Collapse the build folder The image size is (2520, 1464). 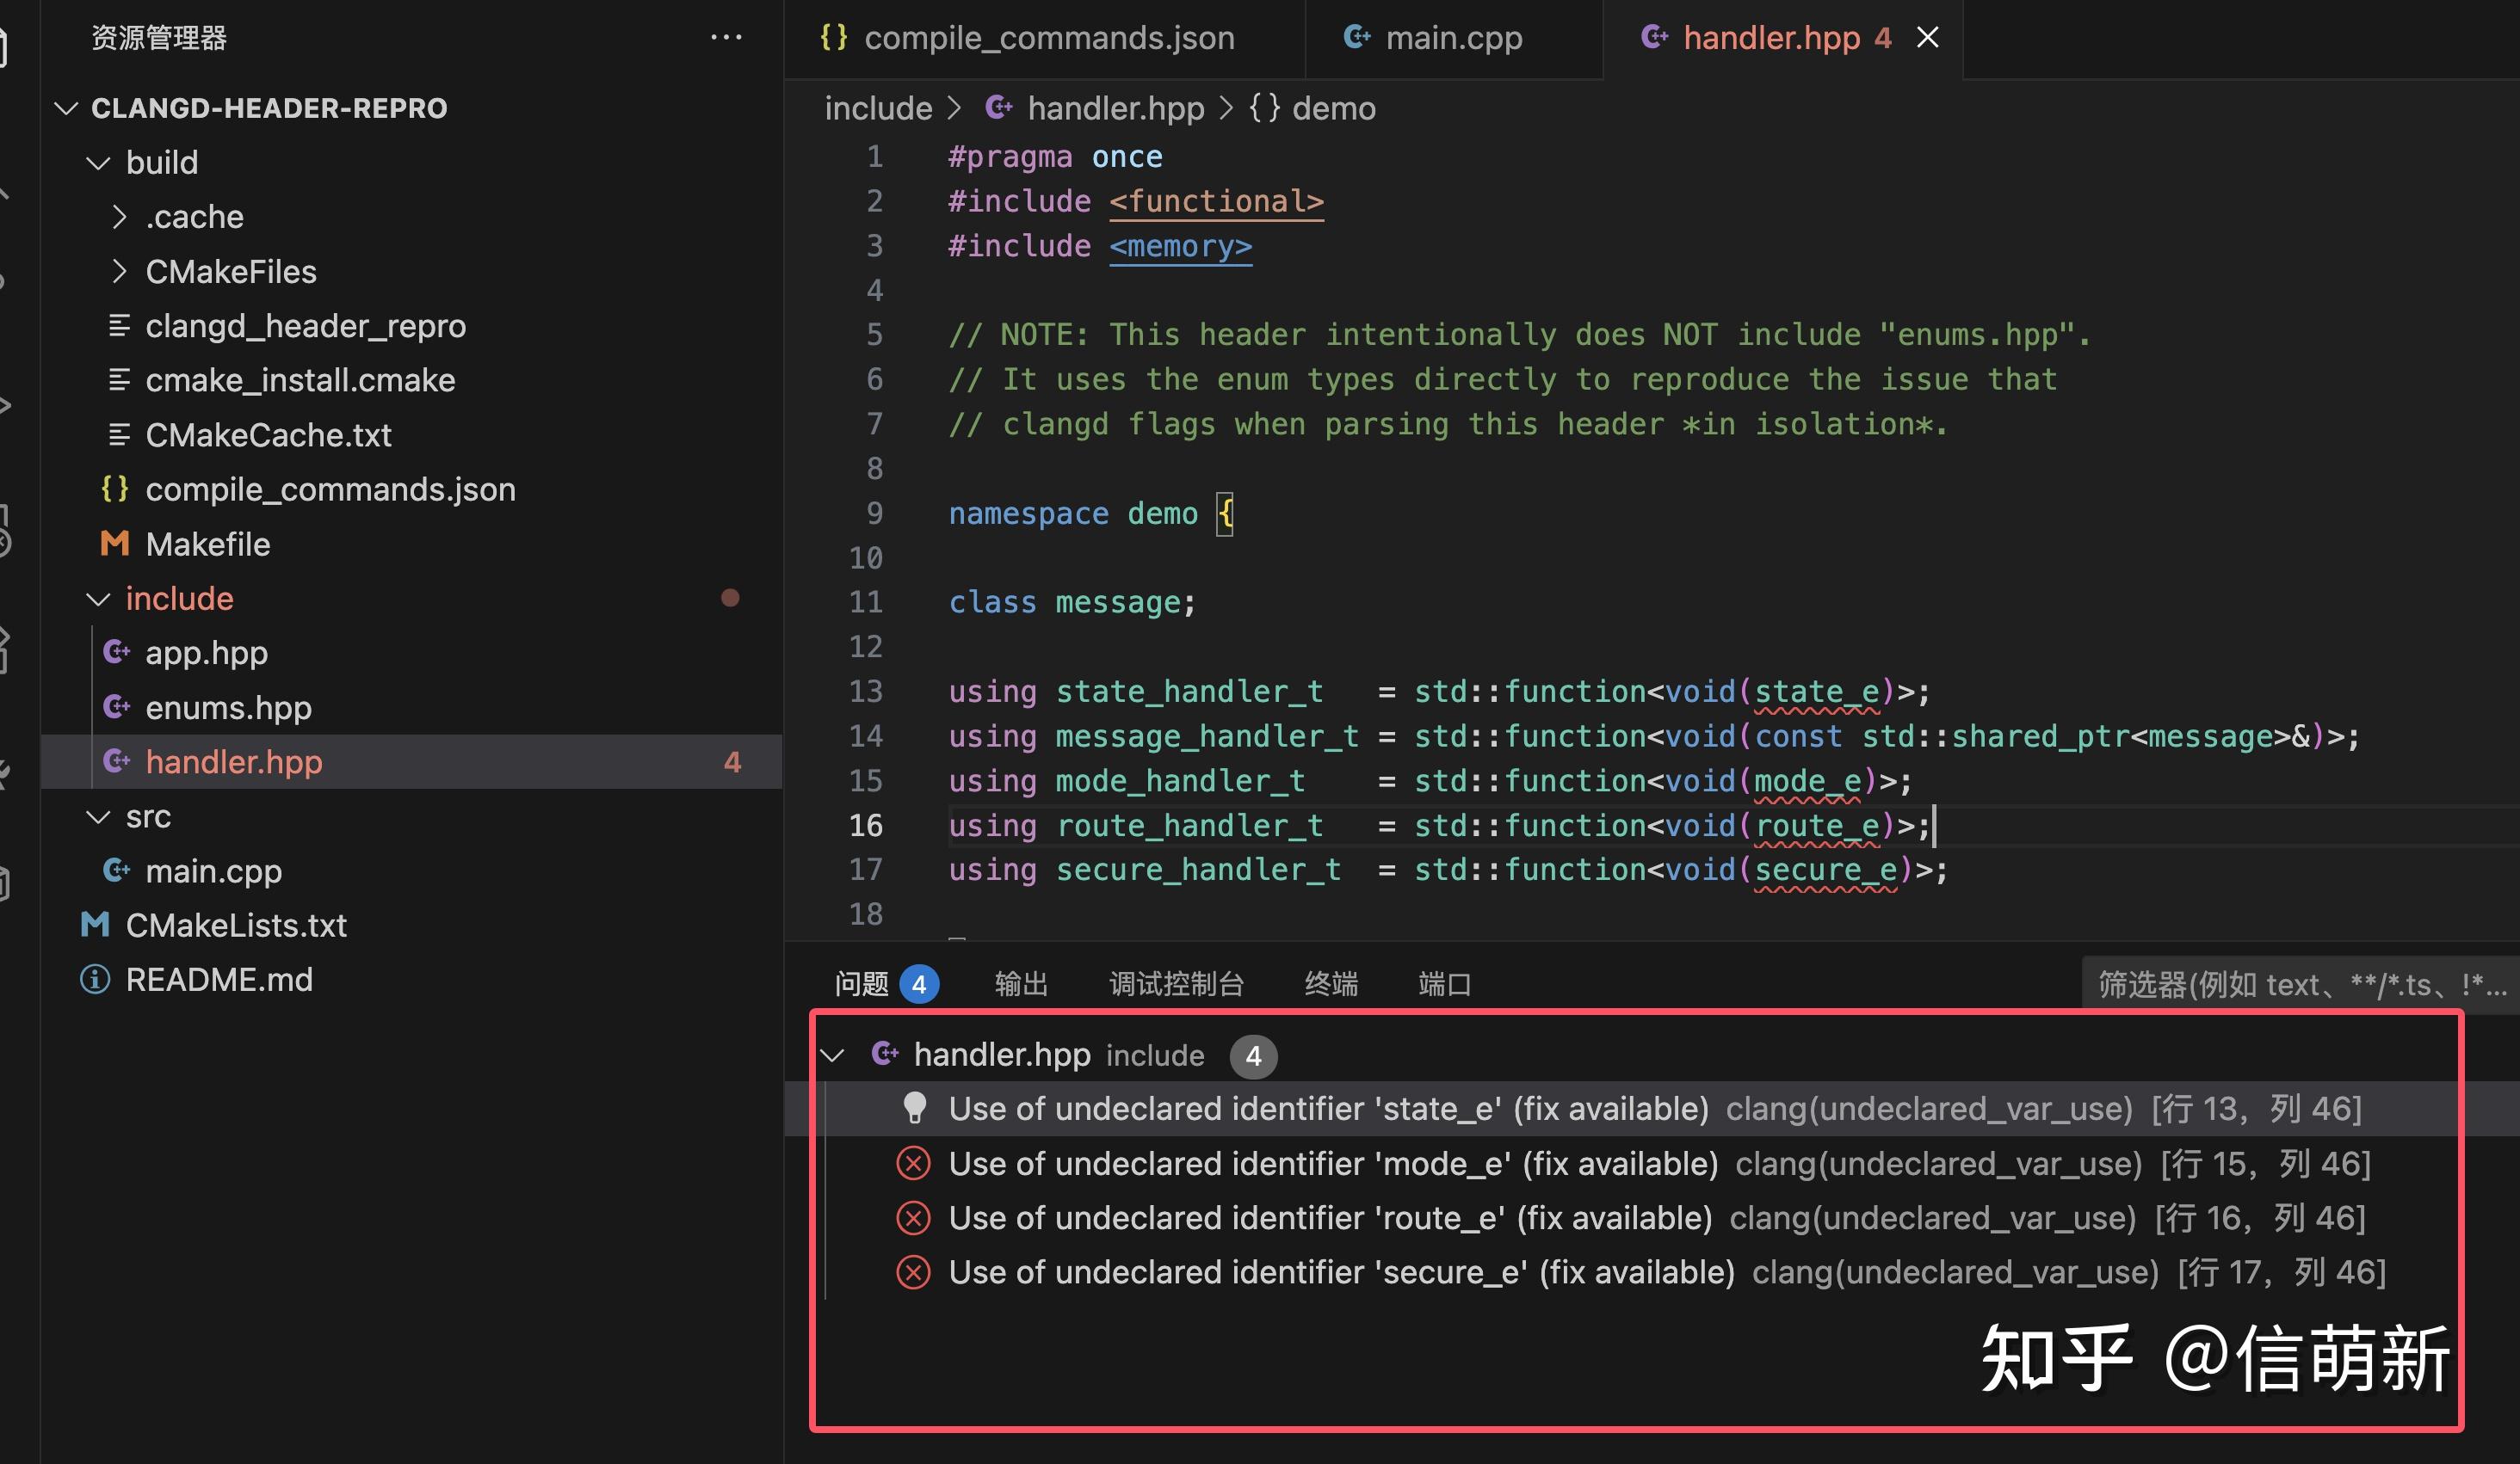pyautogui.click(x=98, y=163)
